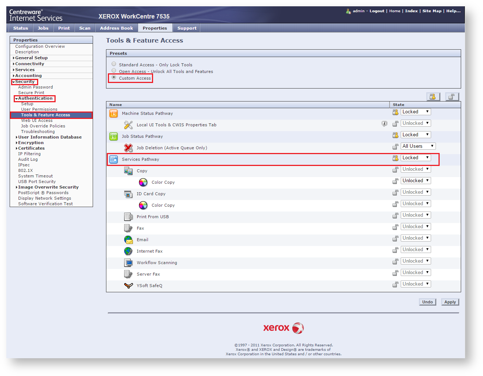Open Services Pathway state dropdown

[x=416, y=157]
